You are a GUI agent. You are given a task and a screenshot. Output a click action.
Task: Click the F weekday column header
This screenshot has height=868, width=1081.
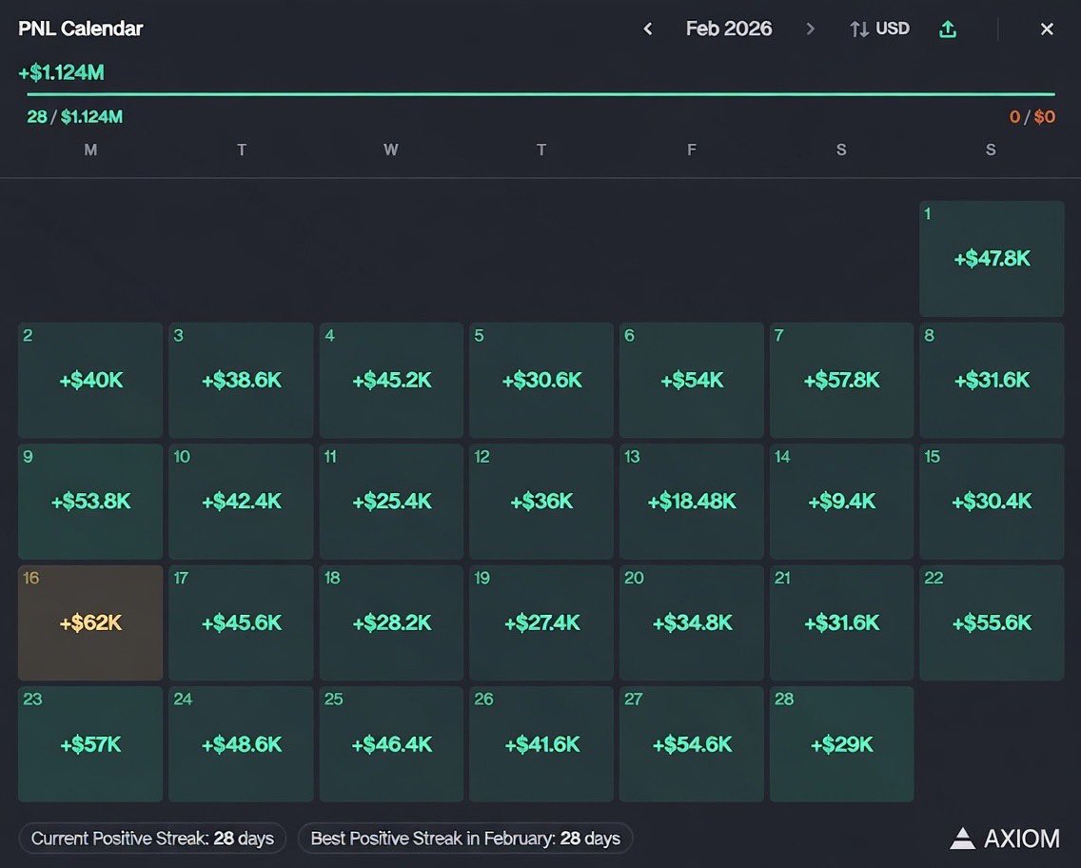(x=692, y=149)
